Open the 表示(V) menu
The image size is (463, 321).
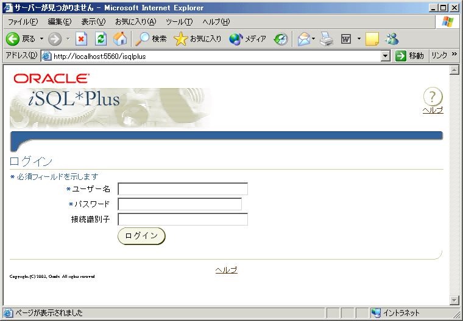93,22
